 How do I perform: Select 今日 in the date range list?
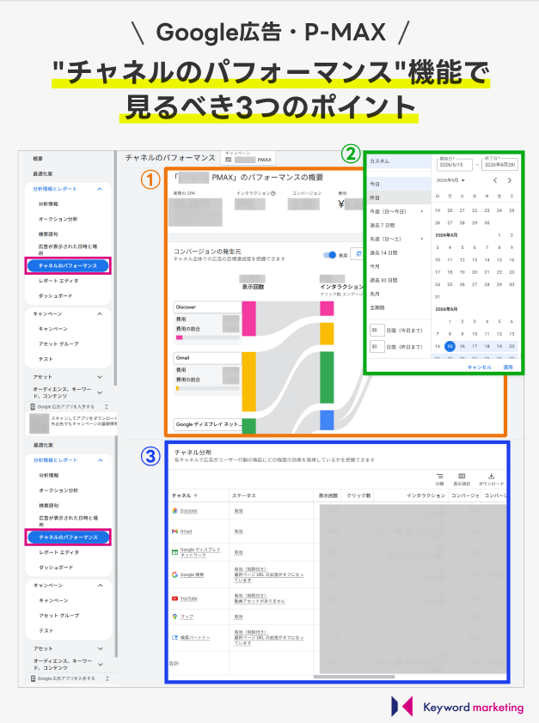tap(399, 184)
